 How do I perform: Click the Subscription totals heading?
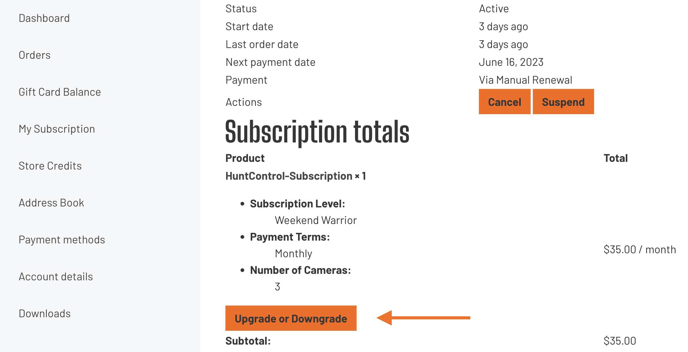tap(317, 132)
